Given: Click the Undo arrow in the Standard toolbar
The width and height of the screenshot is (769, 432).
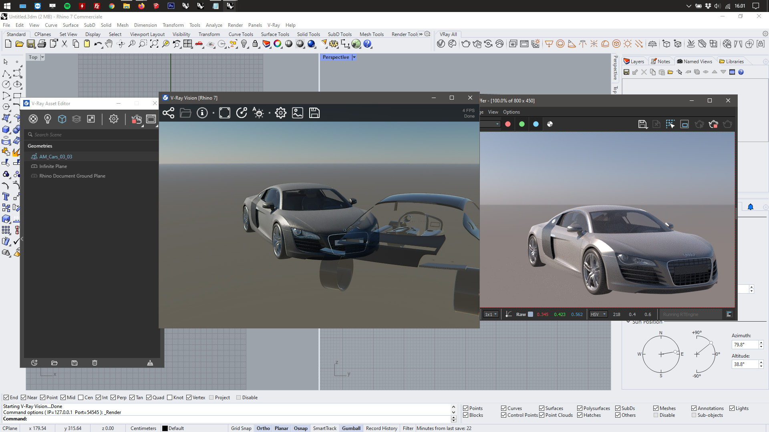Looking at the screenshot, I should point(98,44).
